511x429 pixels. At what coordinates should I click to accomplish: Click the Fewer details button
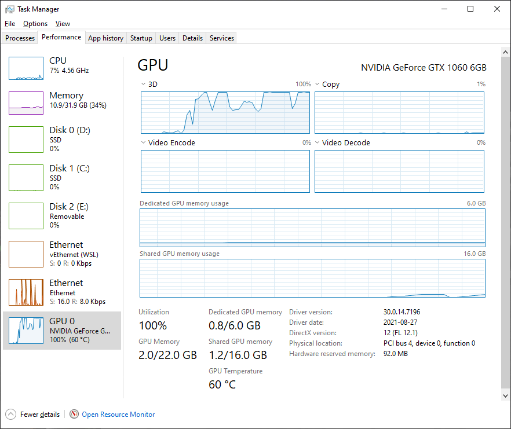pyautogui.click(x=39, y=415)
